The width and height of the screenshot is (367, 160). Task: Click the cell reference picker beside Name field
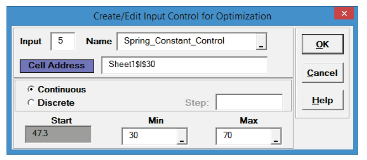[x=261, y=41]
